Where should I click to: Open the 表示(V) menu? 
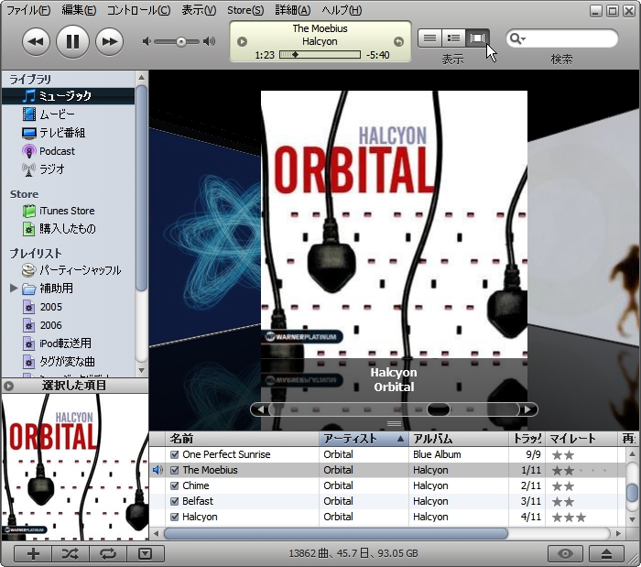click(x=199, y=10)
